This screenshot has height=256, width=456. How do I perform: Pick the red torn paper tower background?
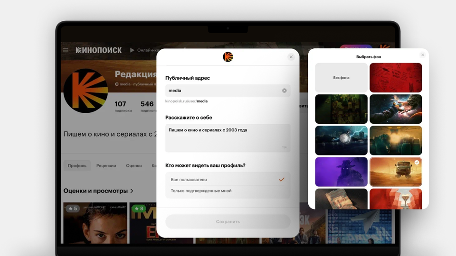[x=396, y=199]
